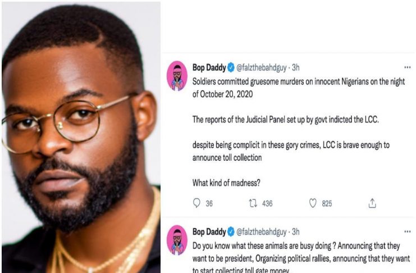Click verified badge on the second tweet
The height and width of the screenshot is (273, 416).
pos(230,231)
